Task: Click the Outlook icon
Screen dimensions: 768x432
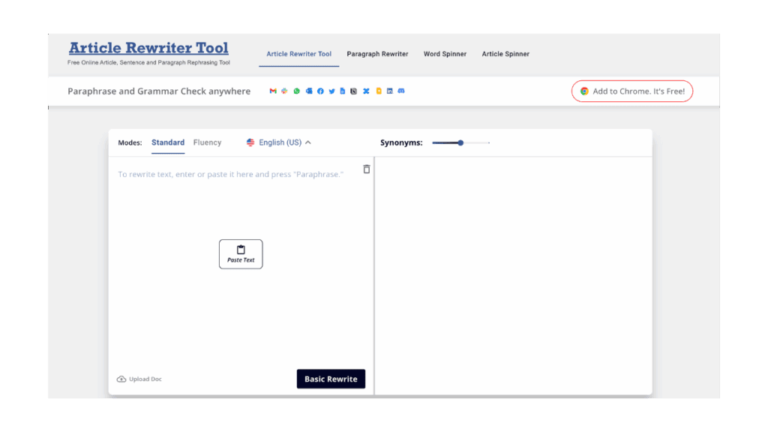Action: click(309, 91)
